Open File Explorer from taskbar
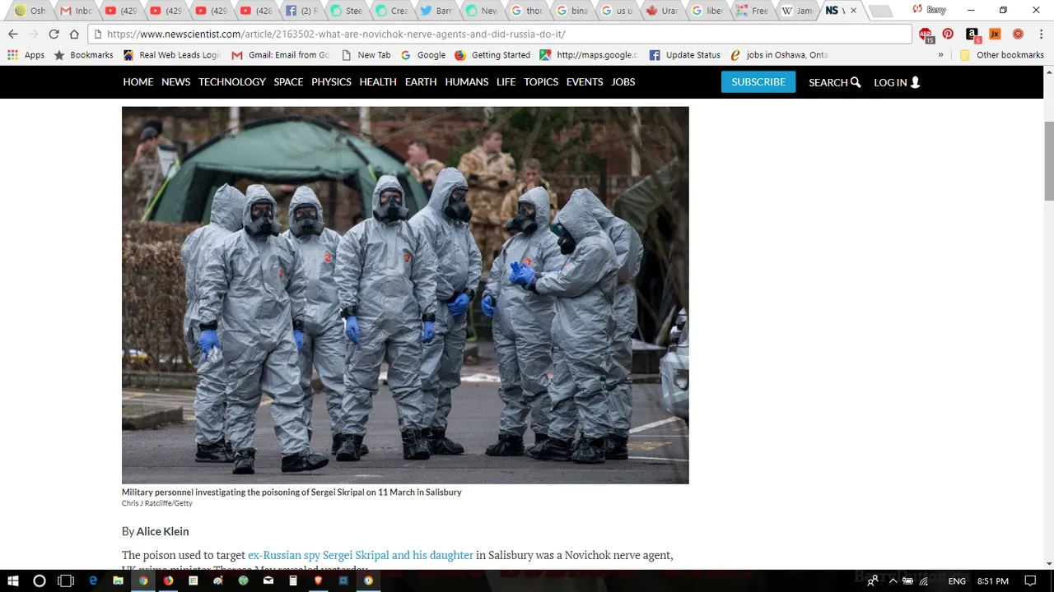This screenshot has height=592, width=1054. [x=118, y=580]
